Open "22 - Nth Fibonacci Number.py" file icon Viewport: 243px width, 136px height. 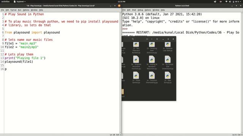point(136,45)
